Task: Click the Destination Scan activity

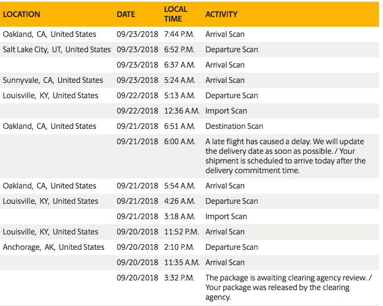Action: pyautogui.click(x=234, y=126)
